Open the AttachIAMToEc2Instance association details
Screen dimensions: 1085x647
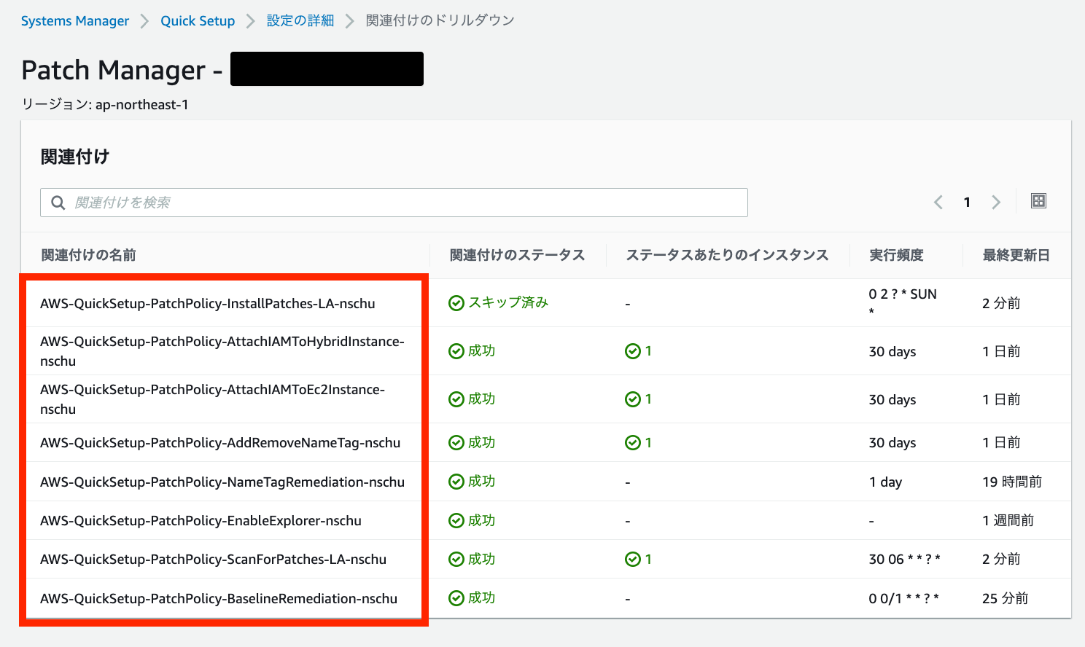pyautogui.click(x=212, y=399)
